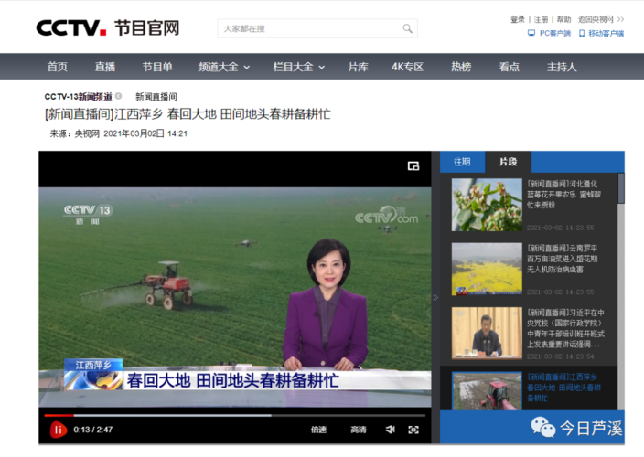The width and height of the screenshot is (644, 457).
Task: Click the CCTV 节目官网 logo
Action: (107, 27)
